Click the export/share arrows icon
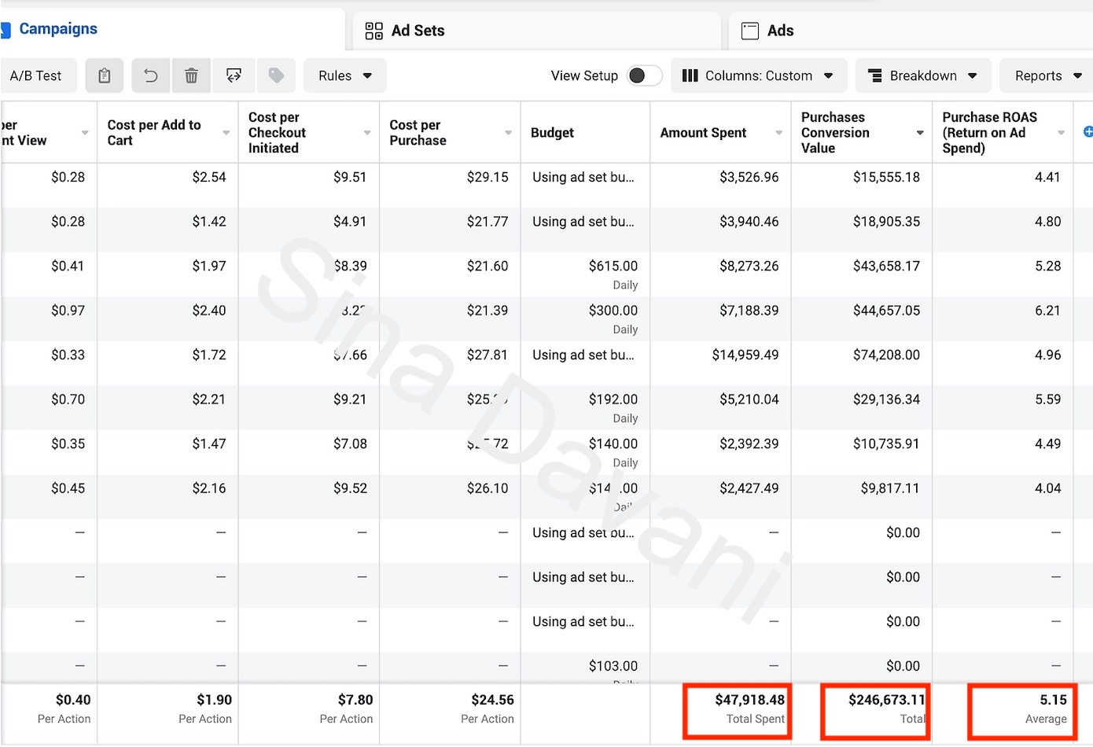 (x=234, y=75)
